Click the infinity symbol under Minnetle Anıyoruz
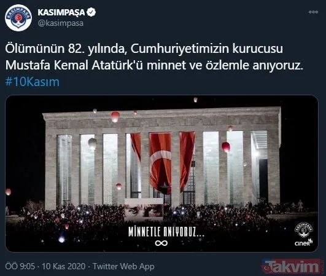326x276 pixels. 161,243
